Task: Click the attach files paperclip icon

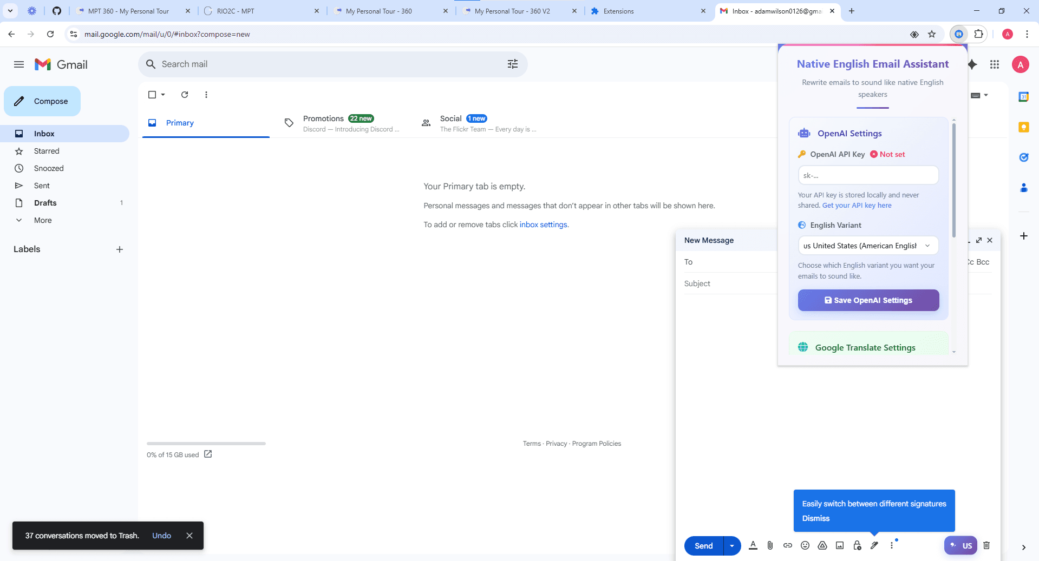Action: tap(770, 545)
